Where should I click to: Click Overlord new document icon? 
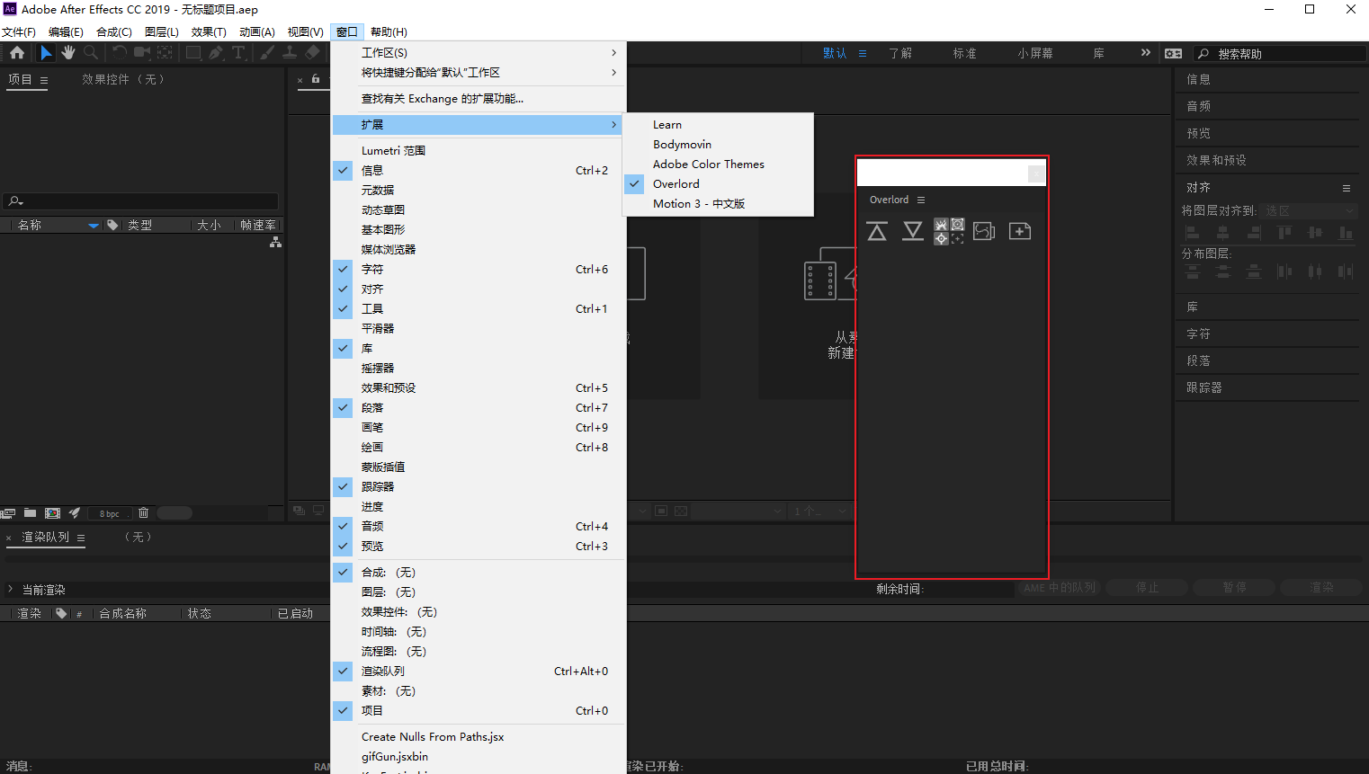point(1020,232)
